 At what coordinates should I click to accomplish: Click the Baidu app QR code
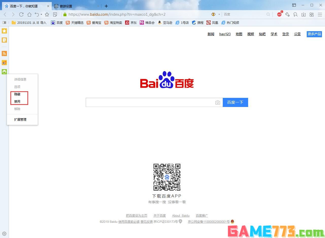coord(167,177)
